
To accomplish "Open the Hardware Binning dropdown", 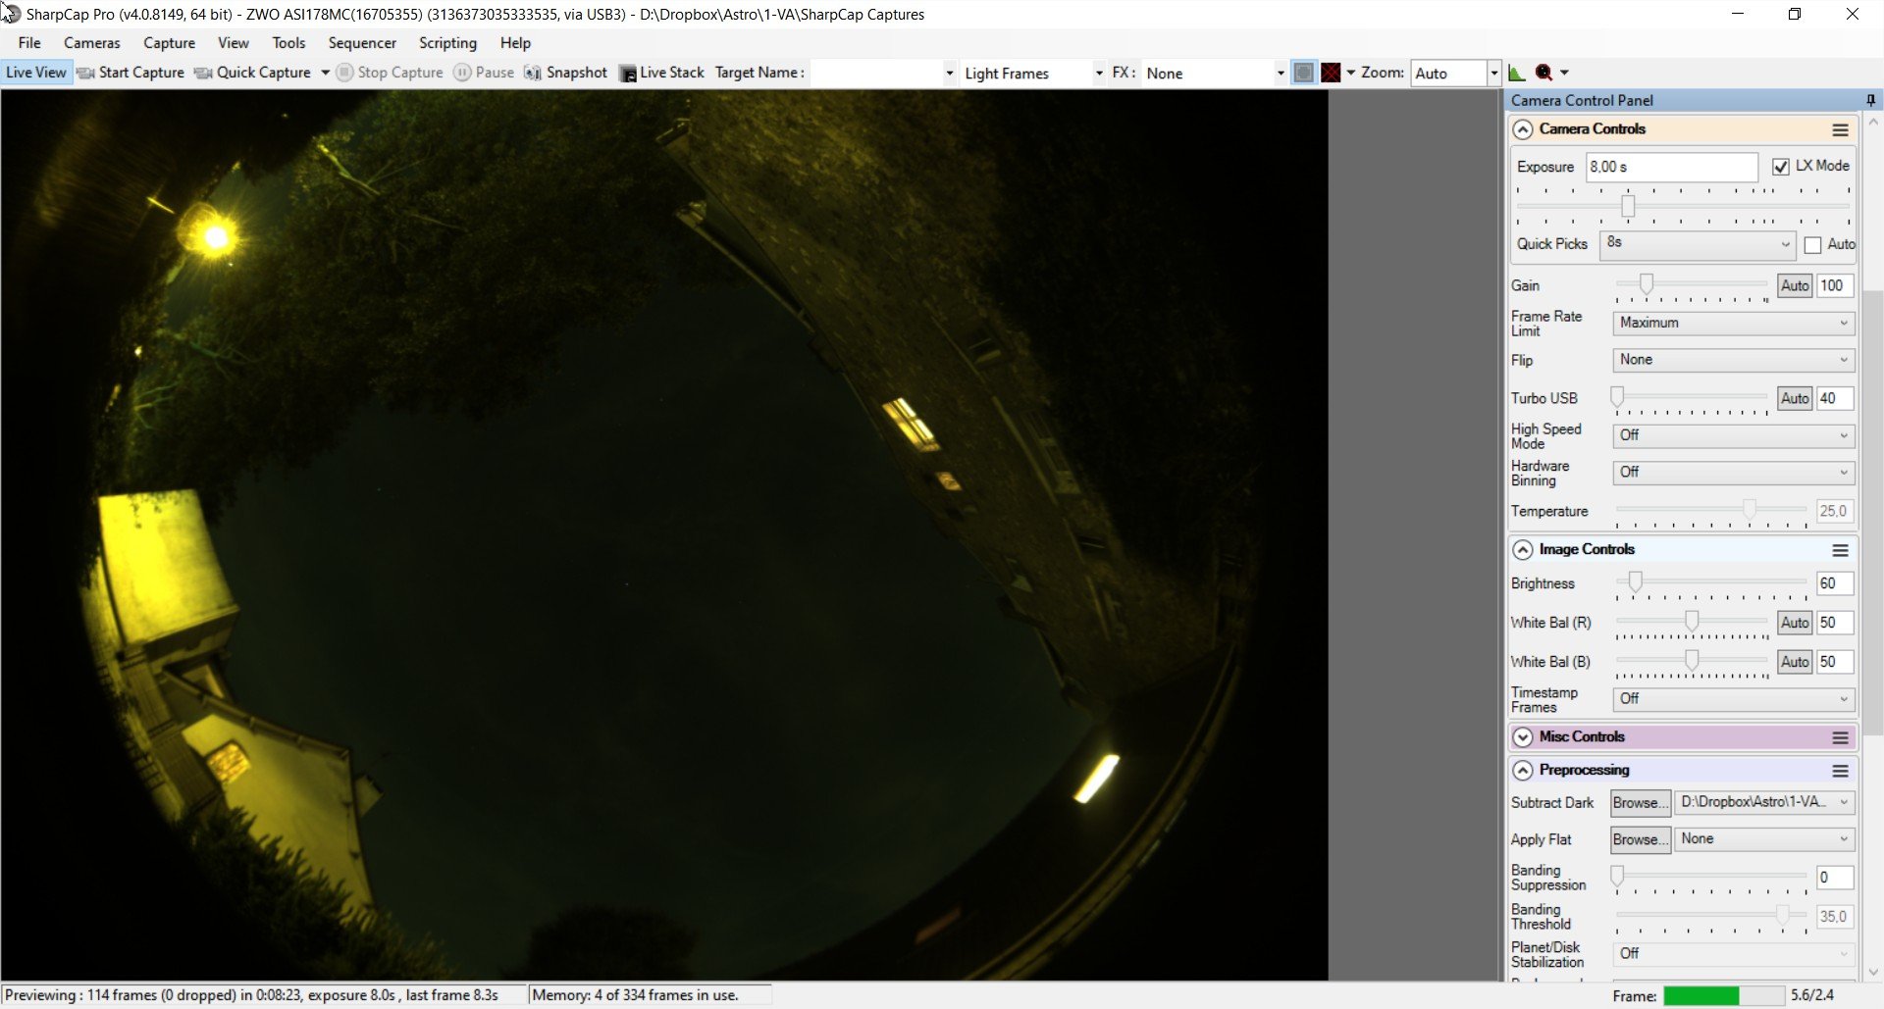I will point(1733,473).
